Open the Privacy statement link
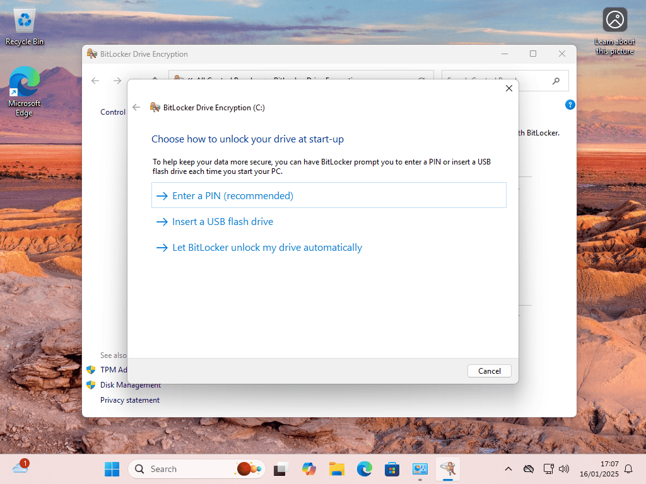Image resolution: width=646 pixels, height=484 pixels. click(130, 400)
